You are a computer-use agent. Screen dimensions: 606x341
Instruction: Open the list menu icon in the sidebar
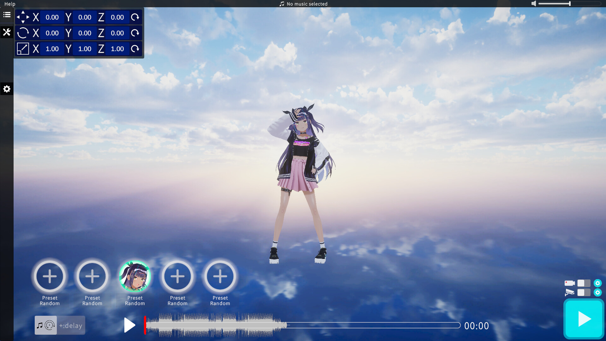7,15
